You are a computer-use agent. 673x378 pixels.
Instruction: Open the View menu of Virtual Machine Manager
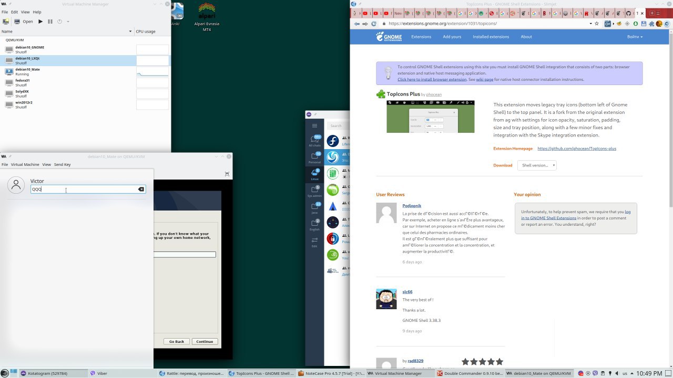[25, 12]
